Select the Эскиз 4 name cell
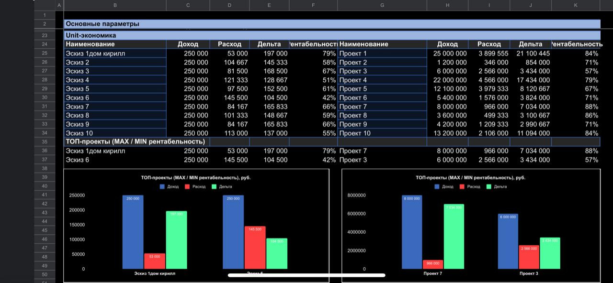This screenshot has width=613, height=283. click(x=115, y=80)
